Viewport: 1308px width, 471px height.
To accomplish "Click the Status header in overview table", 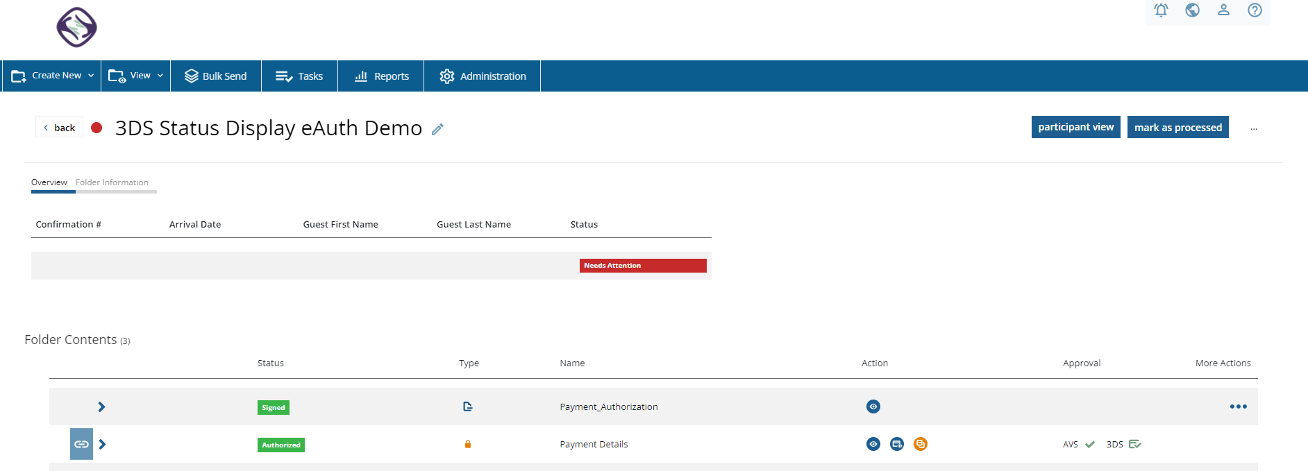I will point(584,224).
